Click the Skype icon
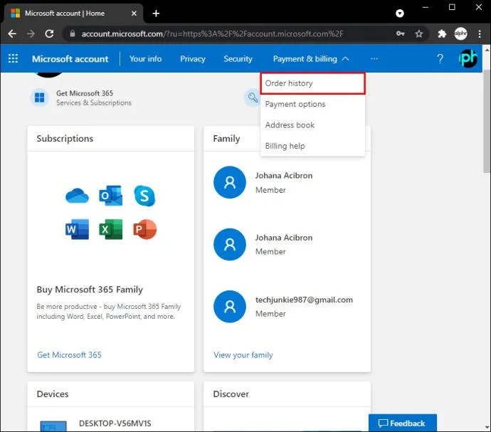Viewport: 491px width, 432px height. coord(144,196)
